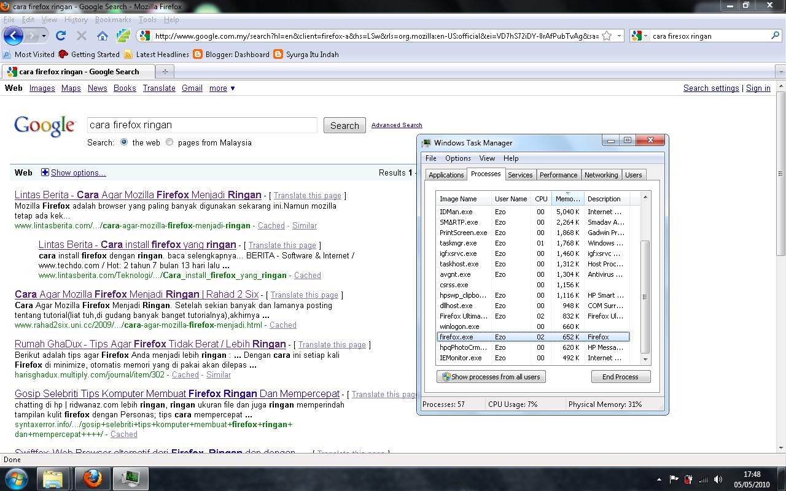Click the green toolbar icon beside home

tap(123, 36)
